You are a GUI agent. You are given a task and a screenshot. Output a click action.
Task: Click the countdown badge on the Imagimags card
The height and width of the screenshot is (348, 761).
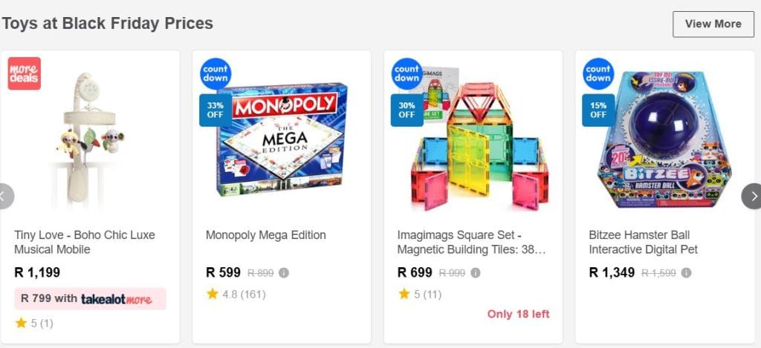click(407, 73)
